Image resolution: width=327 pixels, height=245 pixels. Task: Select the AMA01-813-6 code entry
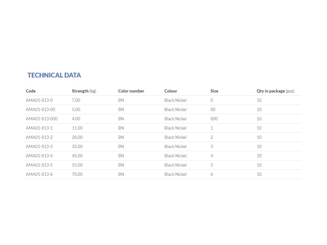pyautogui.click(x=39, y=174)
